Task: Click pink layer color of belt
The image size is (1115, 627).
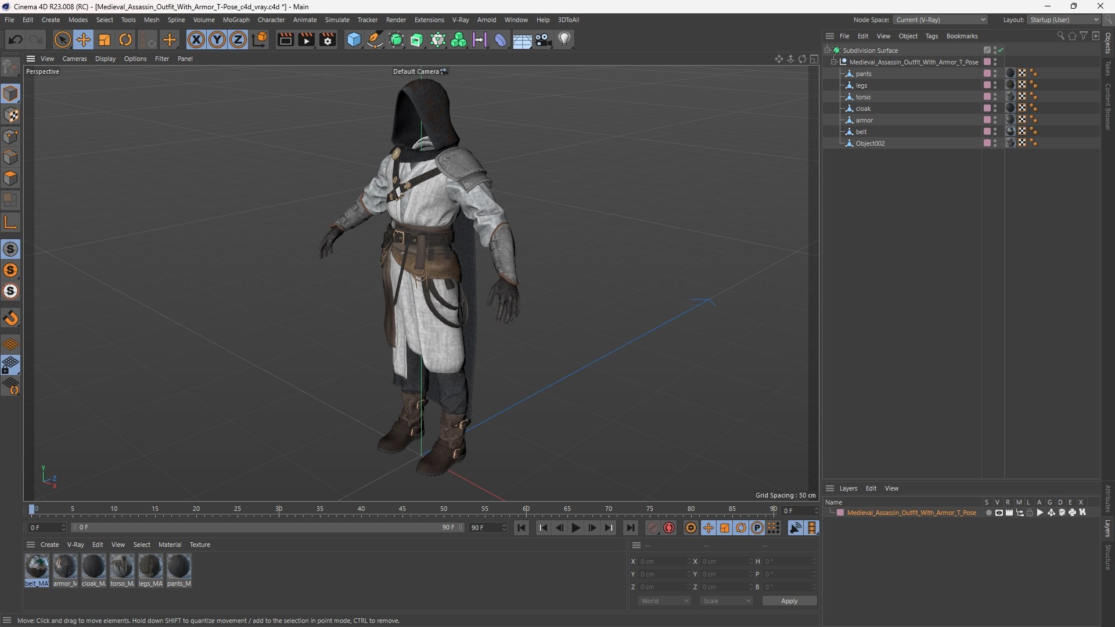Action: pos(987,132)
